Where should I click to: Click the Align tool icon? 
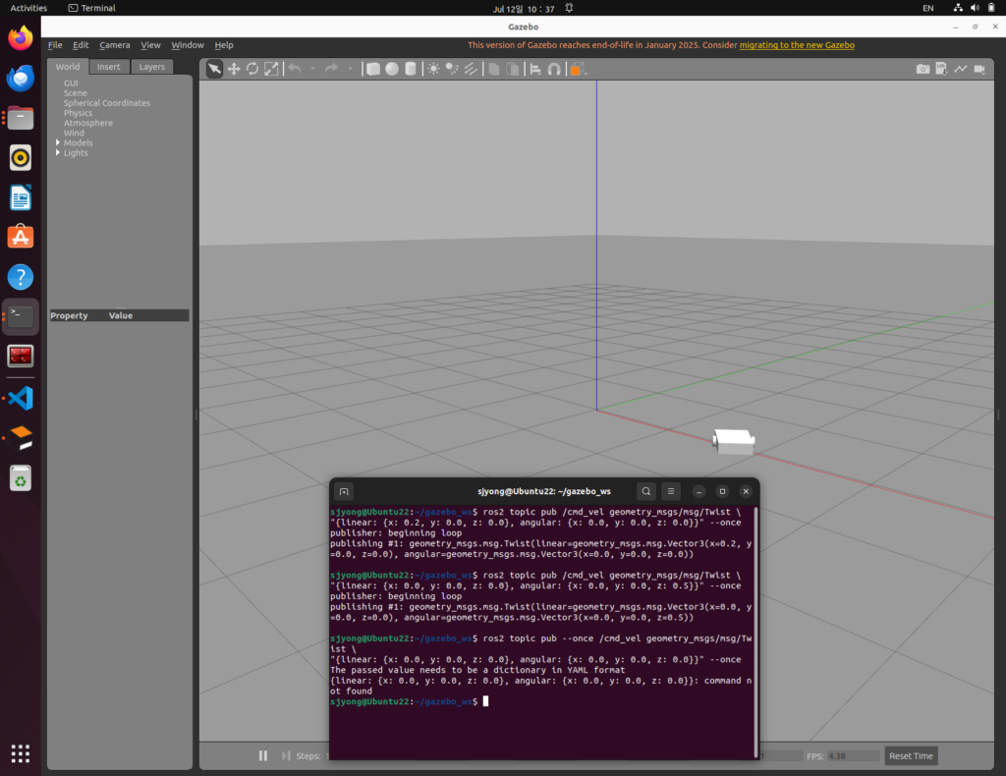pos(535,69)
